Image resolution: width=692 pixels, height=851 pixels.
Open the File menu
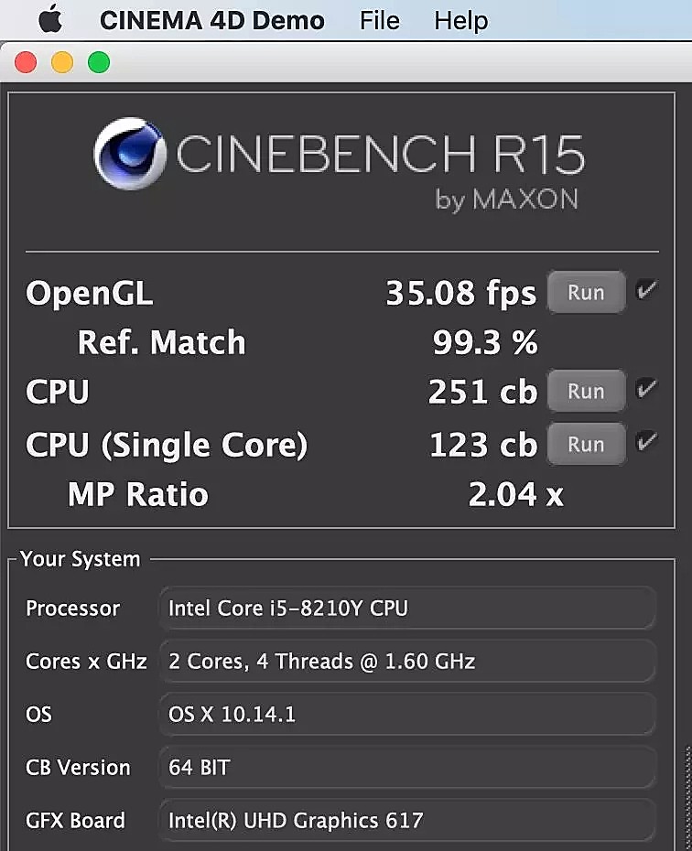pyautogui.click(x=380, y=20)
